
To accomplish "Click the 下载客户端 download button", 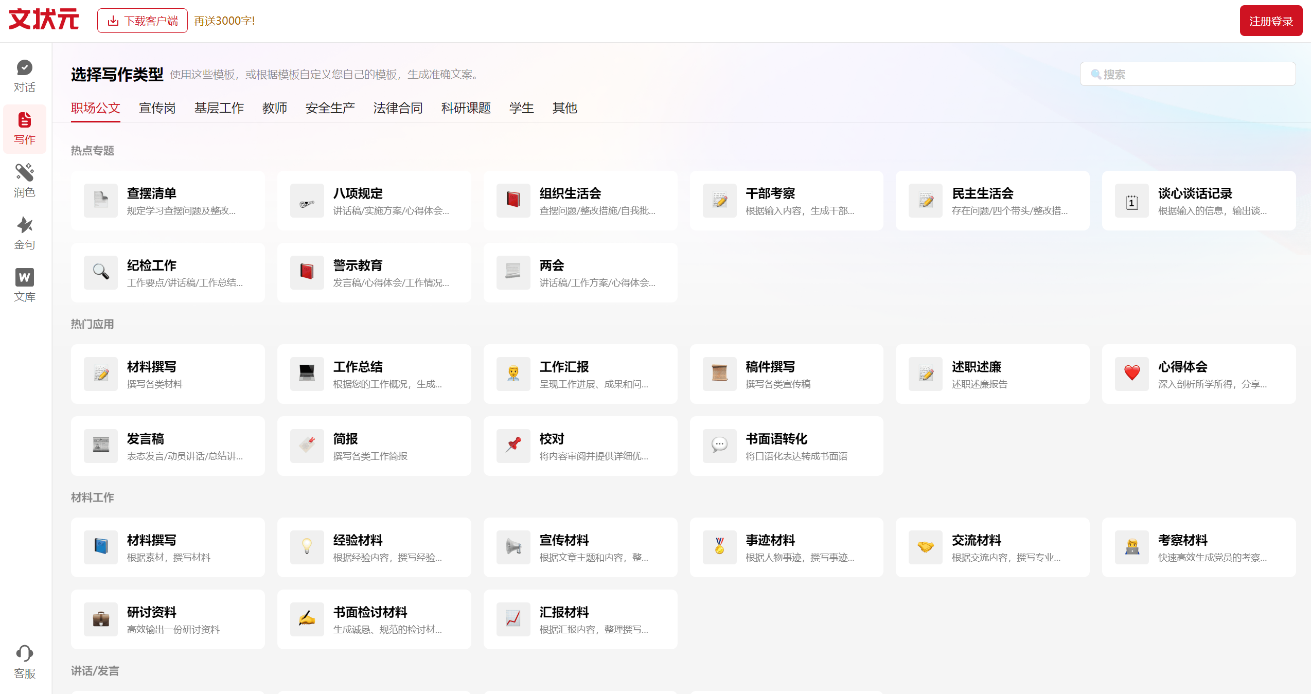I will pos(142,21).
